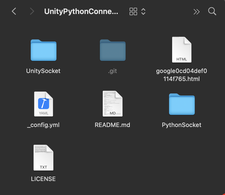Click the UnityPythonConne... window title
The image size is (225, 195).
[x=81, y=11]
